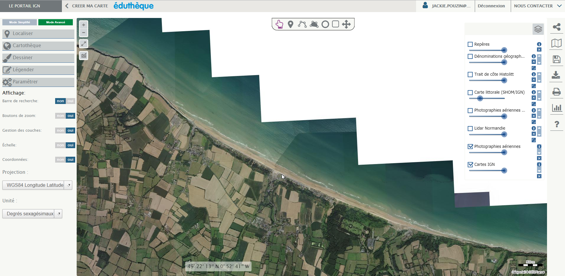
Task: Switch to Mode Simplifié
Action: pyautogui.click(x=19, y=22)
